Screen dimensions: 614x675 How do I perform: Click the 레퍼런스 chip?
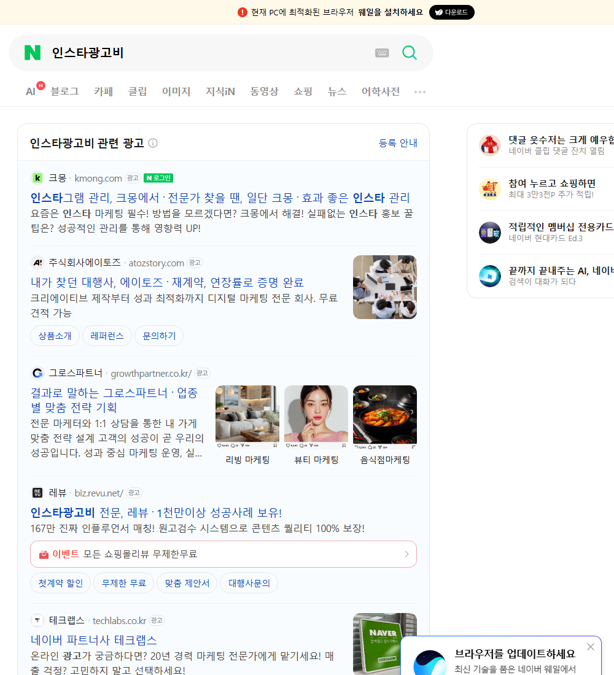[107, 336]
